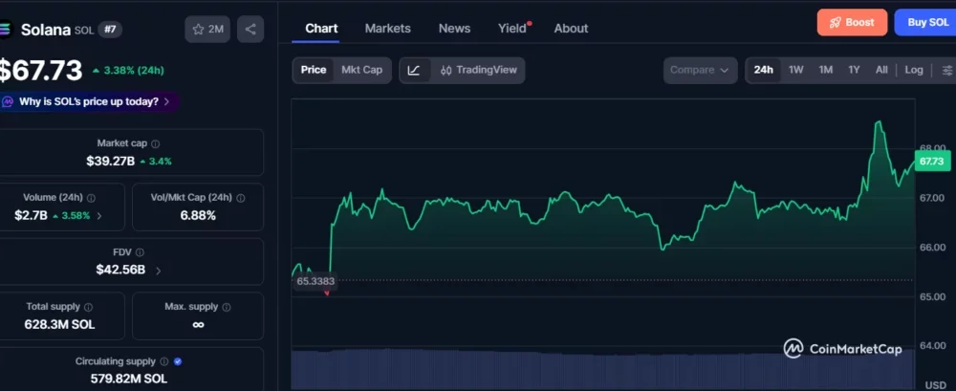Screen dimensions: 956x391
Task: Expand the FDV details chevron
Action: coord(158,271)
